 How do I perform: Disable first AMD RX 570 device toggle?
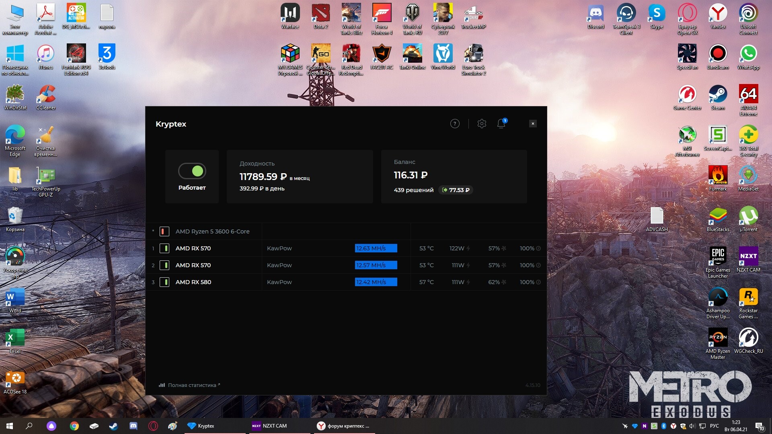coord(164,248)
